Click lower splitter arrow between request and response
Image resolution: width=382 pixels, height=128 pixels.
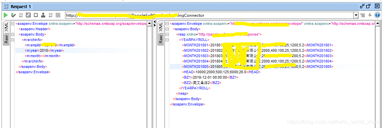[x=154, y=25]
